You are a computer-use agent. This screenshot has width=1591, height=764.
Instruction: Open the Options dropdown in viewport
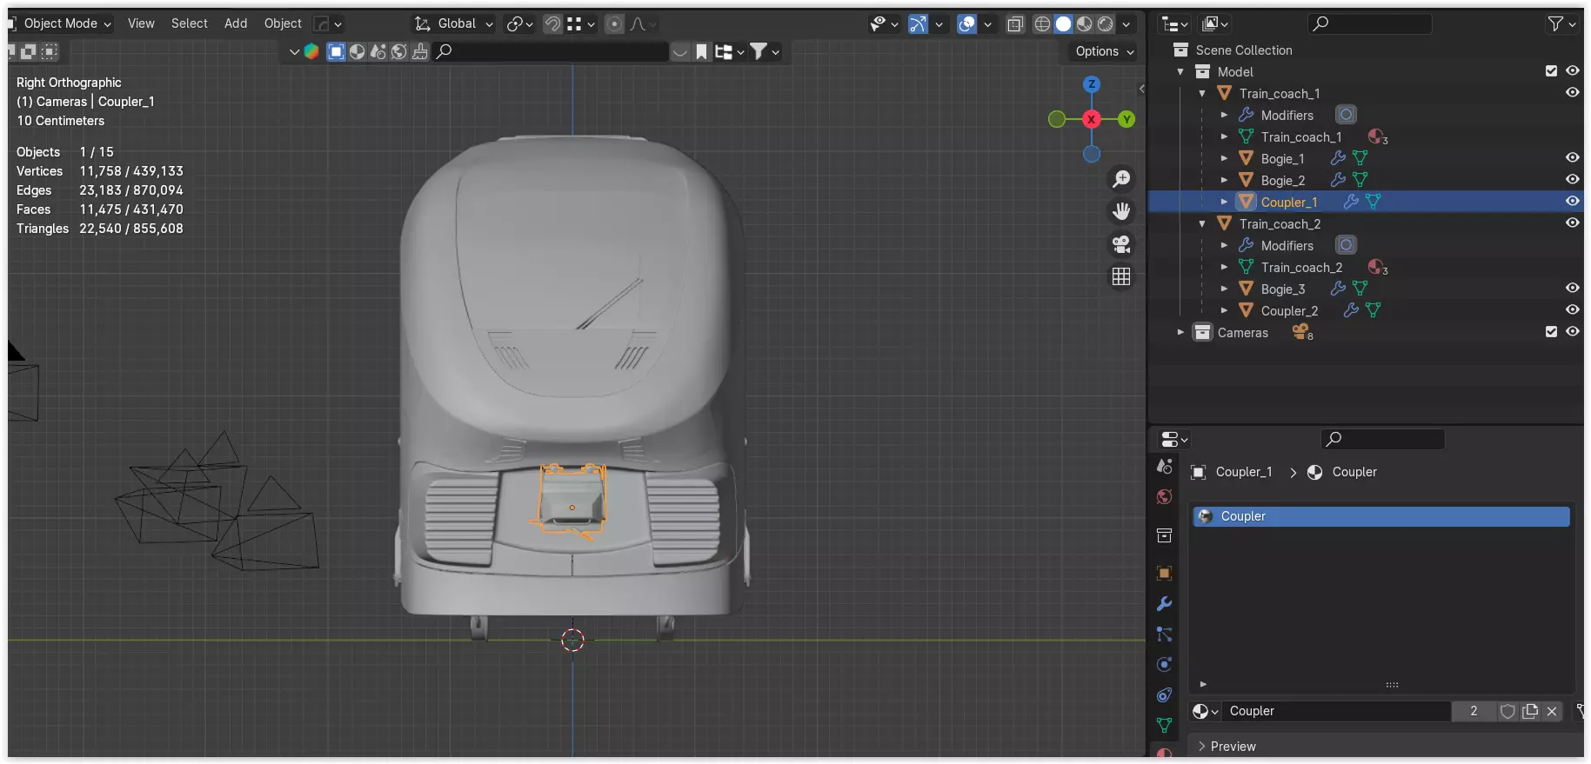click(1105, 51)
